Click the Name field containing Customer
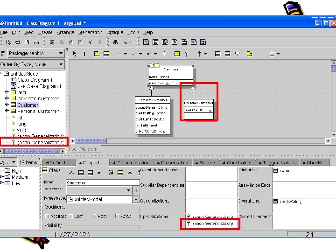This screenshot has height=252, width=336. pyautogui.click(x=103, y=182)
